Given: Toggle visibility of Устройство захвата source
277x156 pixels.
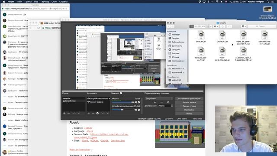Looking at the screenshot, I should [x=89, y=98].
